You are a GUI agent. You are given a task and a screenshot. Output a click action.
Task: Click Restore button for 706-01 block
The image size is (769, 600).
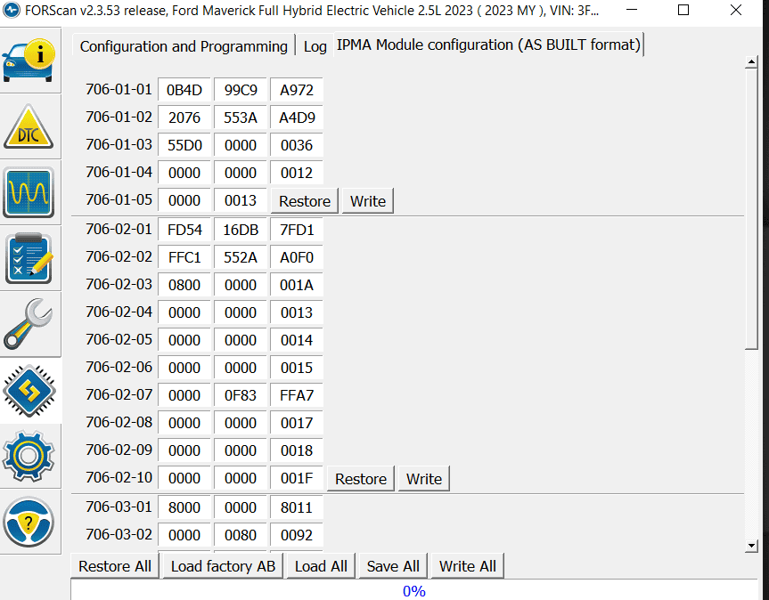(305, 201)
